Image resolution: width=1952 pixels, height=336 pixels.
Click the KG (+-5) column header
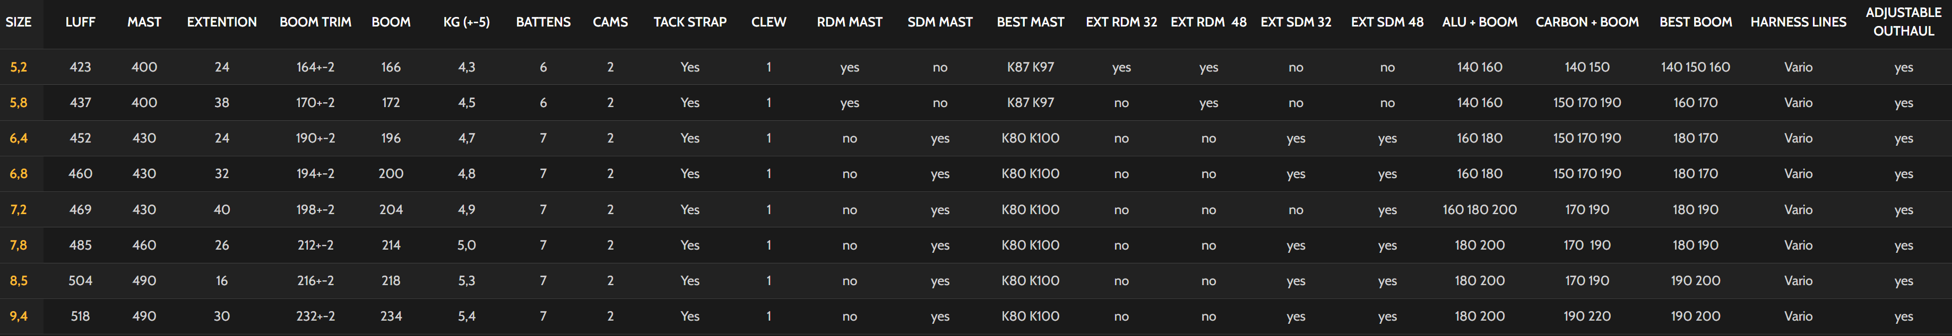coord(466,22)
